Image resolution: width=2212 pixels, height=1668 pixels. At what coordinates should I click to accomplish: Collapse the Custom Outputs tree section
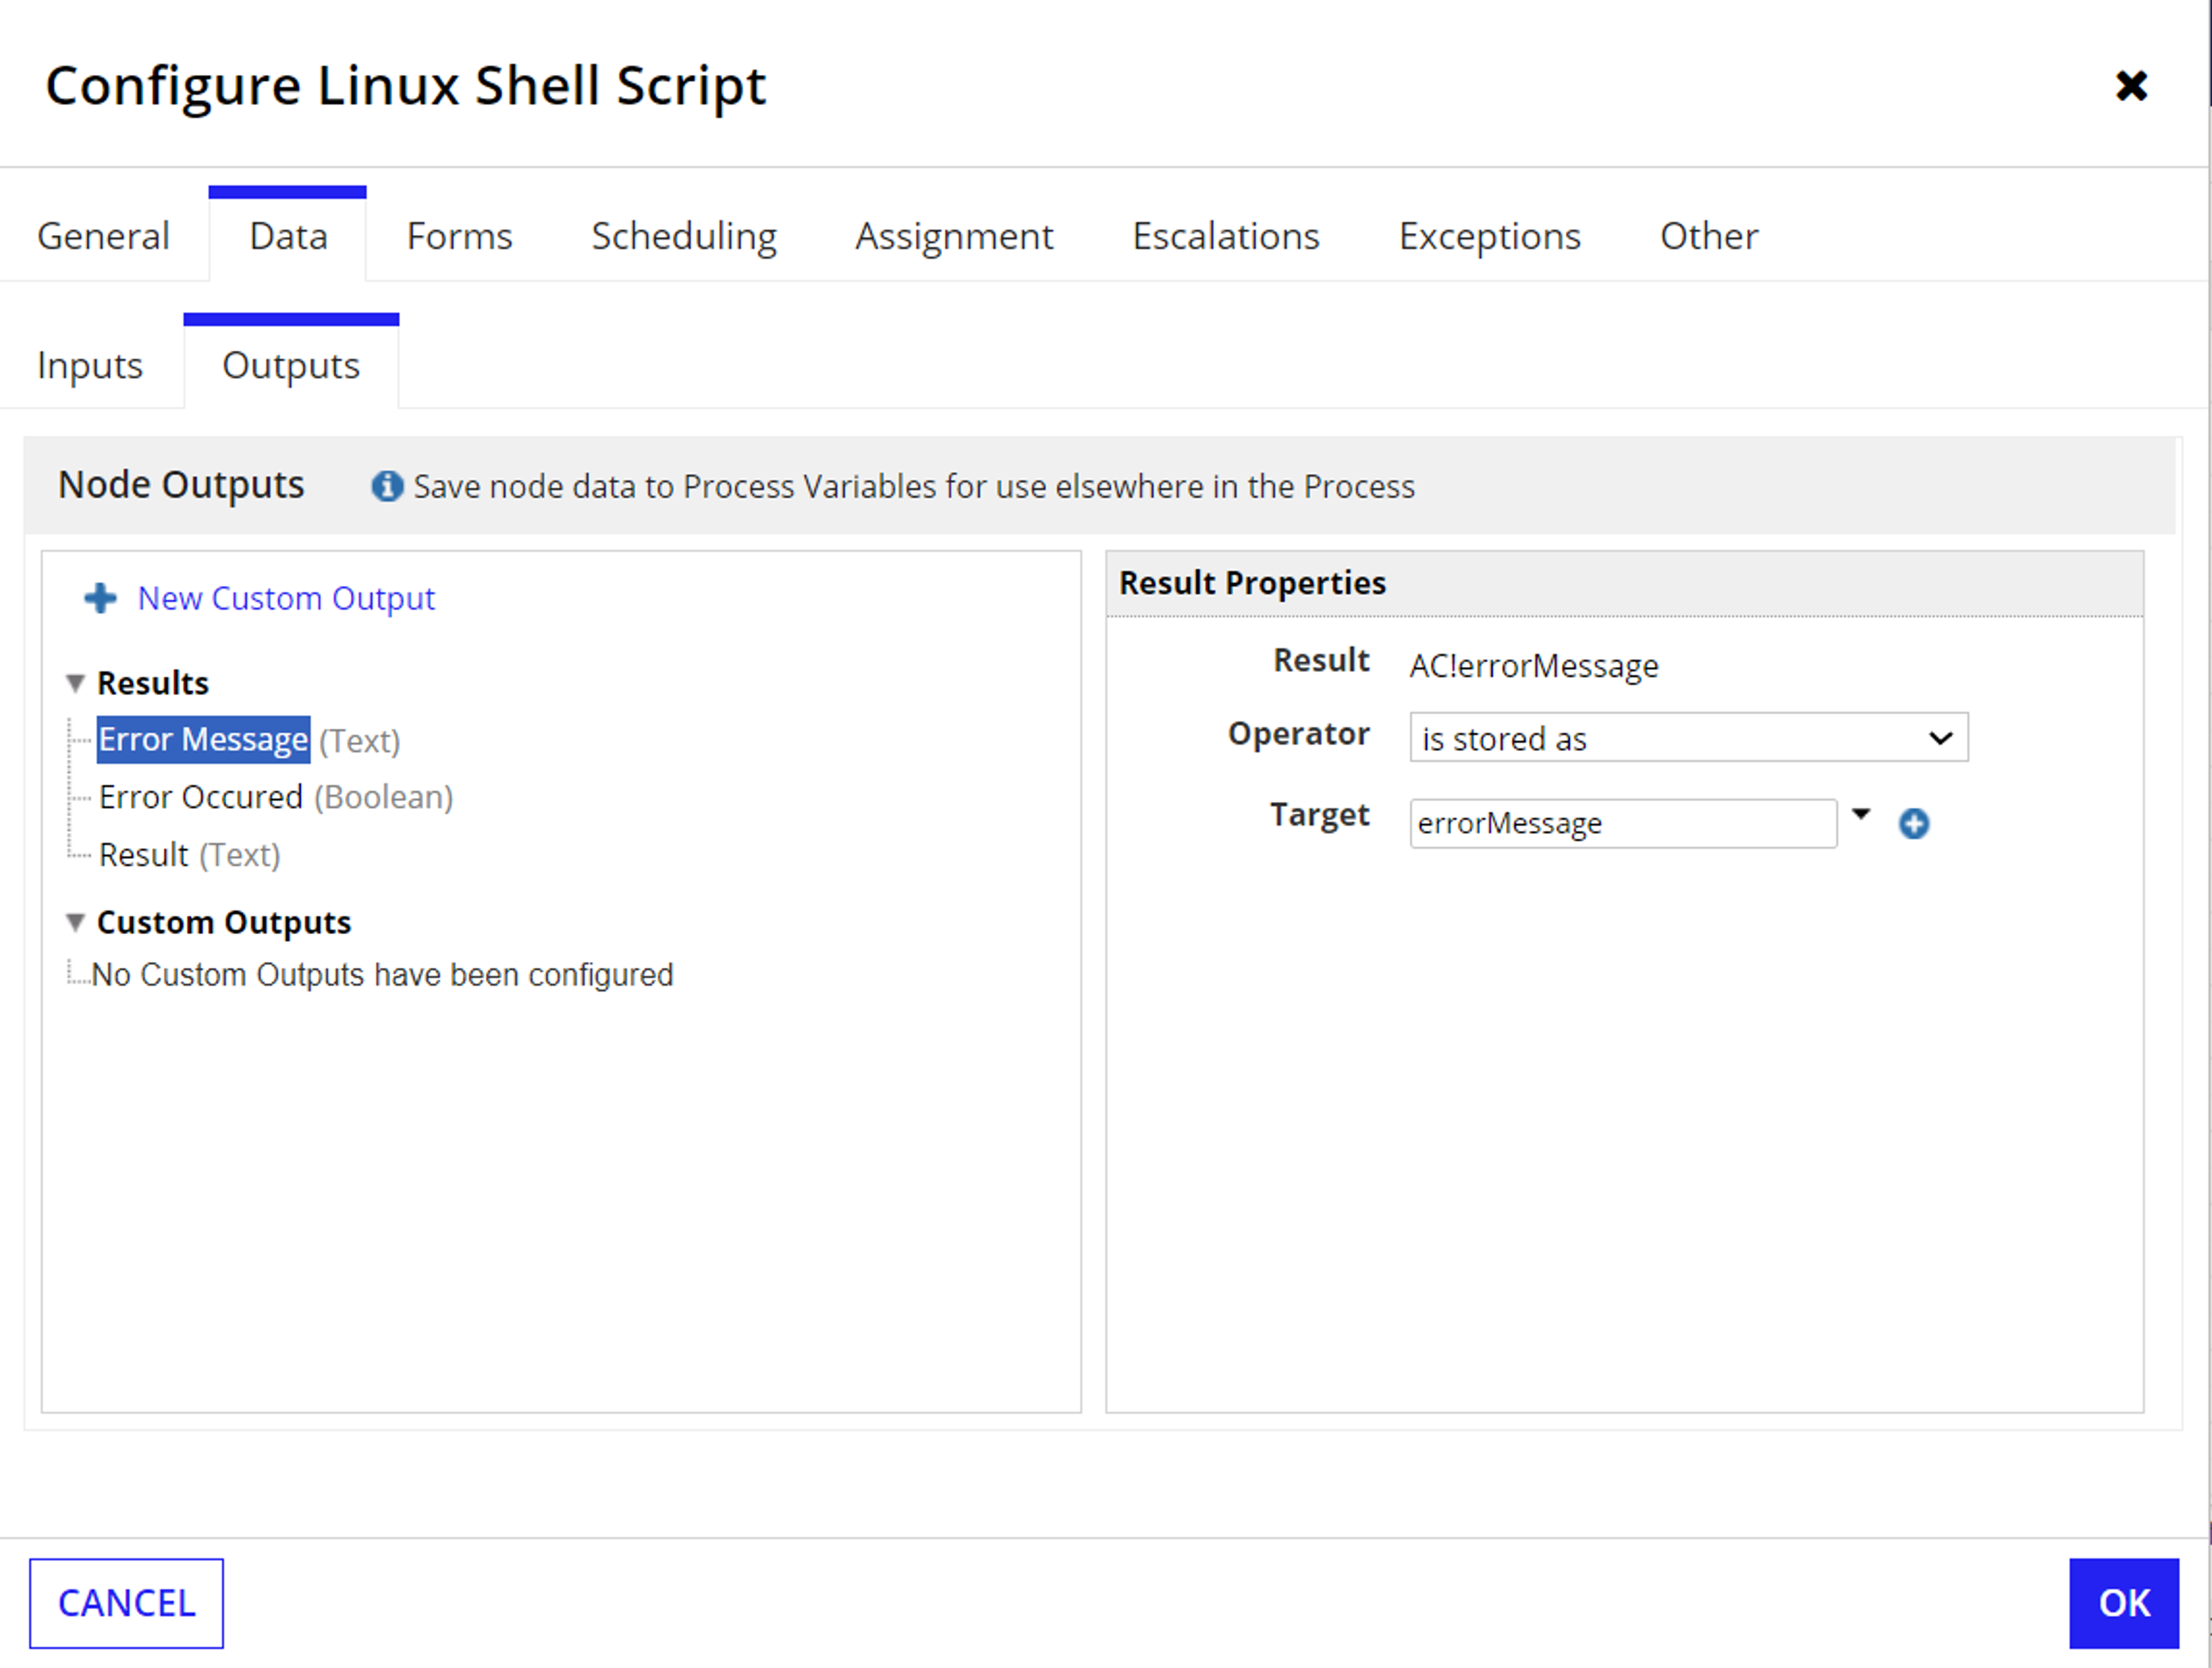[75, 922]
